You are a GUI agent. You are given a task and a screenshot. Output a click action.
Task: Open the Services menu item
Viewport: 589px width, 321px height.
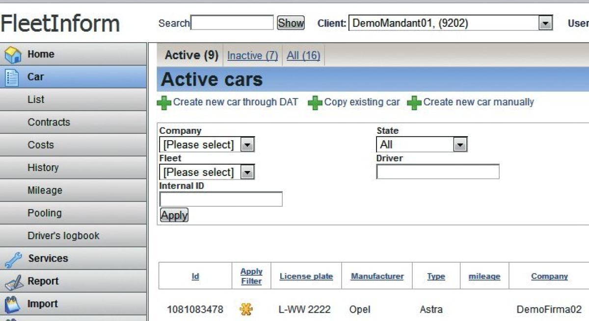(x=73, y=258)
